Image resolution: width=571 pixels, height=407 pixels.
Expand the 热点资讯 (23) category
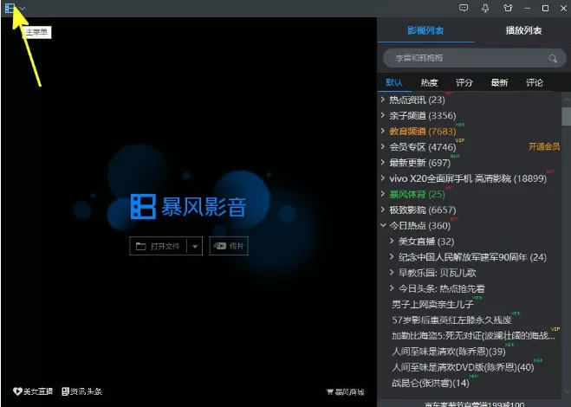(383, 100)
